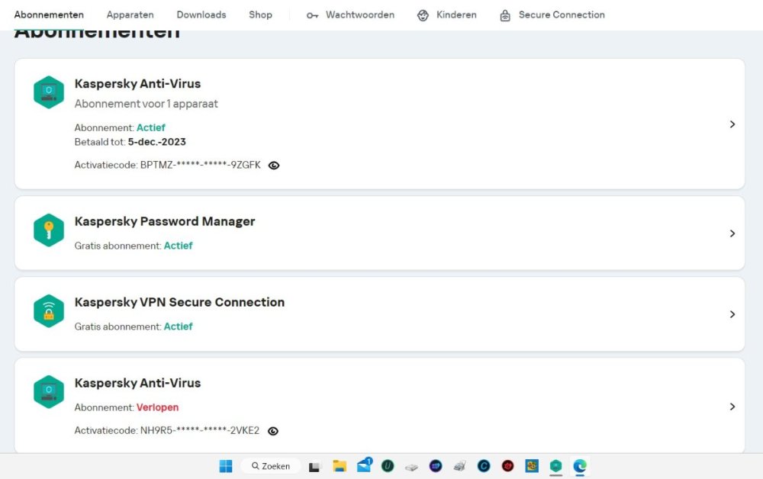Expand the VPN Secure Connection chevron
Image resolution: width=763 pixels, height=479 pixels.
coord(732,314)
